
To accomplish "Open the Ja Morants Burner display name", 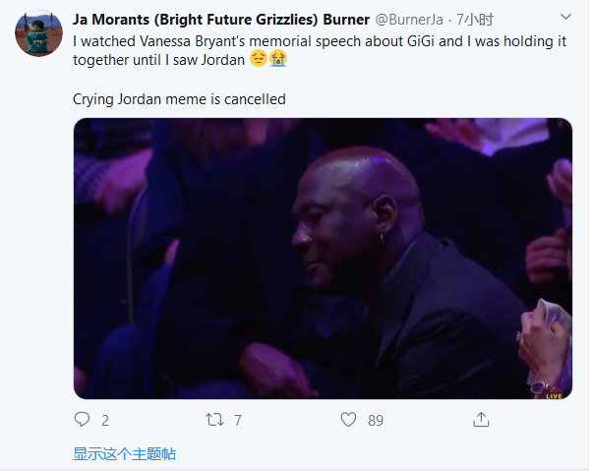I will [221, 19].
